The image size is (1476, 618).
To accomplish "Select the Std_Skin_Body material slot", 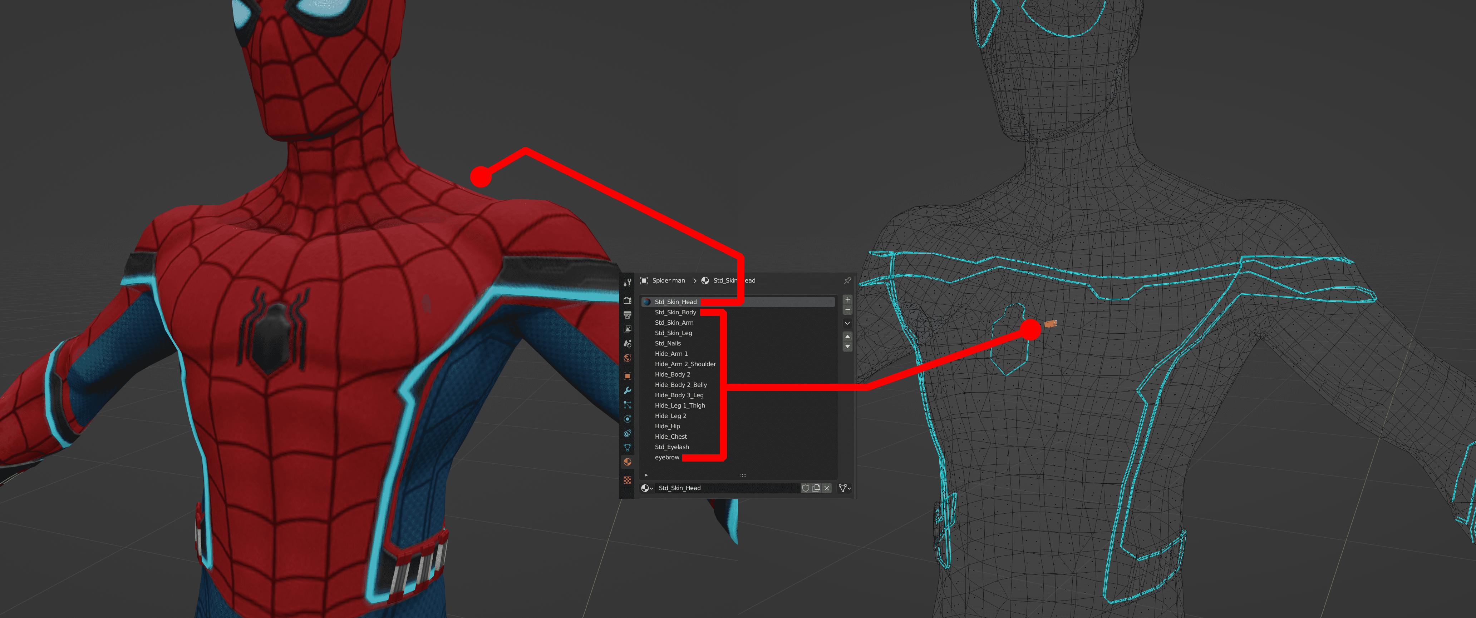I will 738,312.
